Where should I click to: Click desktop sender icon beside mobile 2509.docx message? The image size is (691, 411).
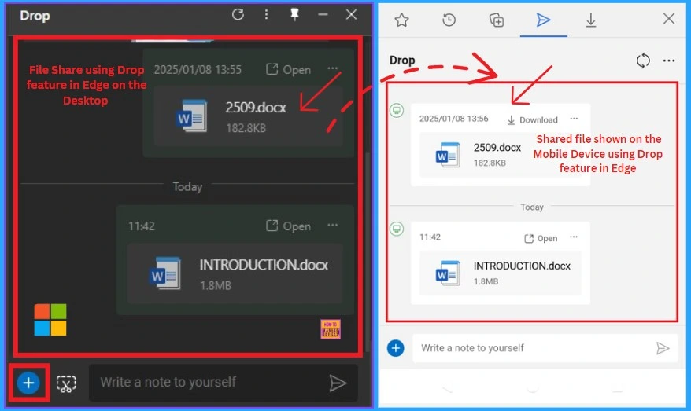tap(397, 110)
